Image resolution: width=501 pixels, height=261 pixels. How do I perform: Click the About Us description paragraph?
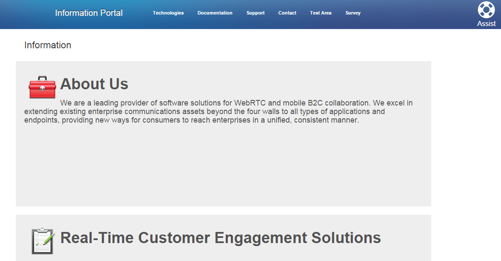pyautogui.click(x=218, y=111)
